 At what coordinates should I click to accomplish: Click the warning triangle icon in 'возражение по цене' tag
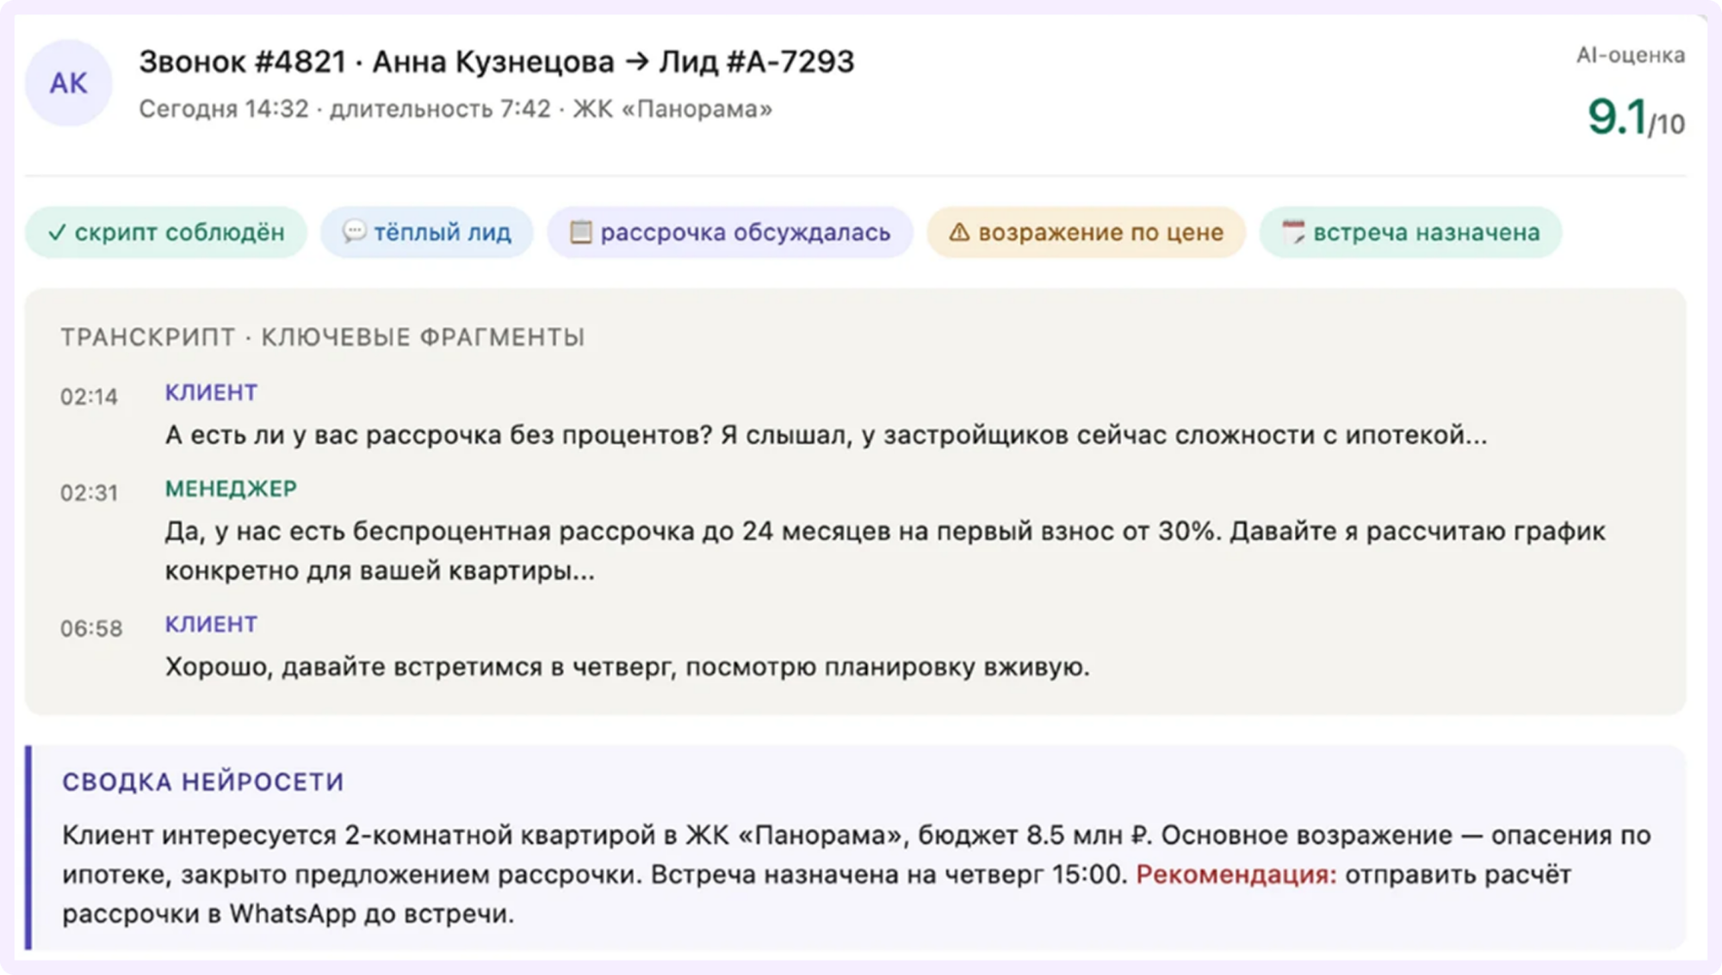point(959,231)
